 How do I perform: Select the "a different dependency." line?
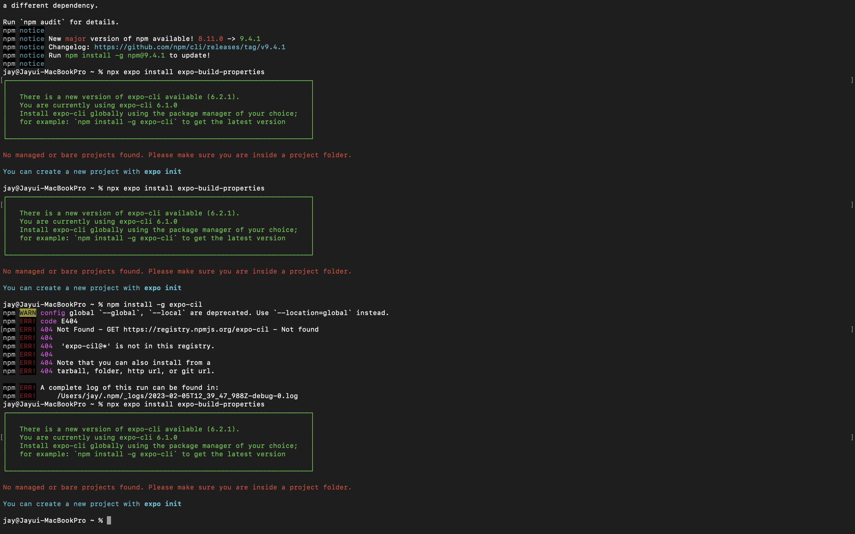point(50,6)
